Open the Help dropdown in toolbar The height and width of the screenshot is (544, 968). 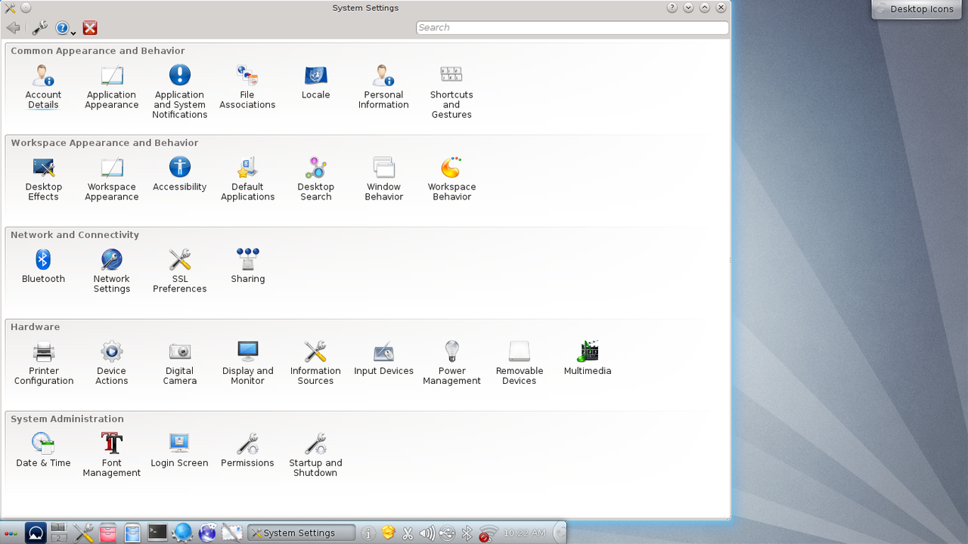(66, 28)
